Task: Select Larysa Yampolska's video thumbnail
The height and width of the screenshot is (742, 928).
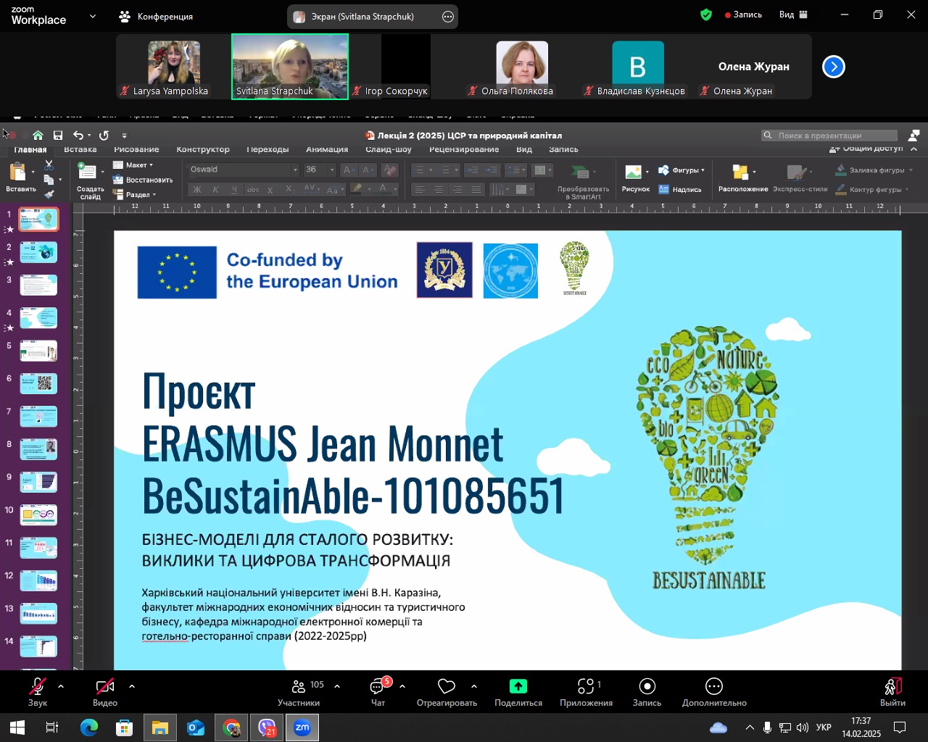Action: click(x=174, y=66)
